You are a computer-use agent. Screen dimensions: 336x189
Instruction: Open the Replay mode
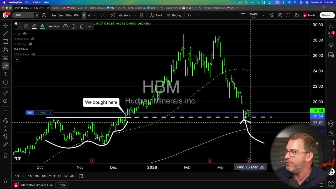point(174,15)
